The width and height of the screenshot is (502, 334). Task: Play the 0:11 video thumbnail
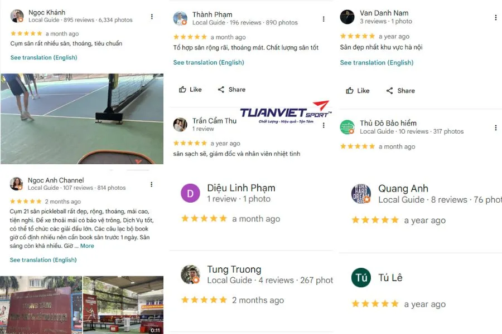[123, 305]
